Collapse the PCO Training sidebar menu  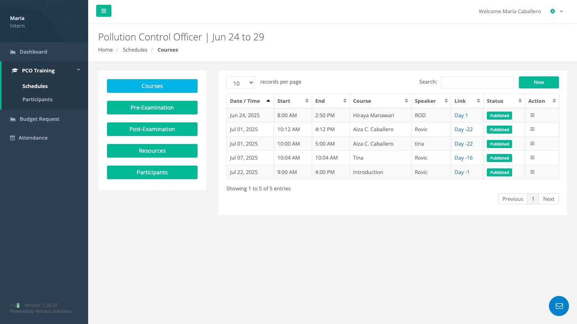pos(79,70)
